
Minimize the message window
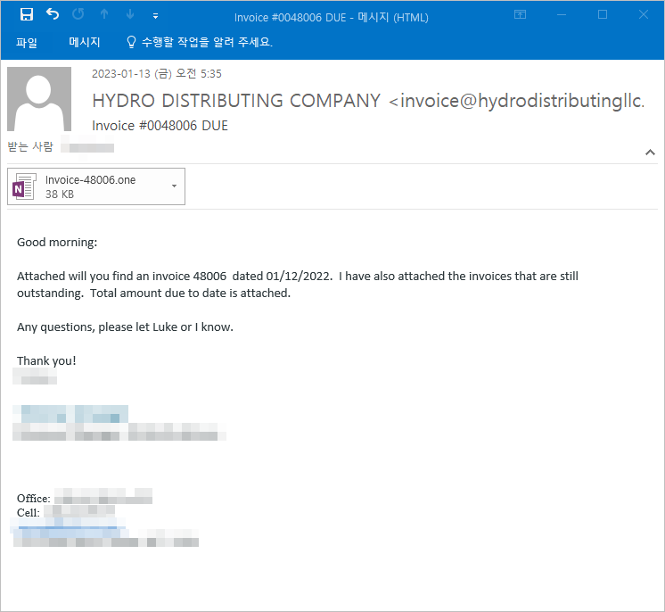(x=562, y=15)
